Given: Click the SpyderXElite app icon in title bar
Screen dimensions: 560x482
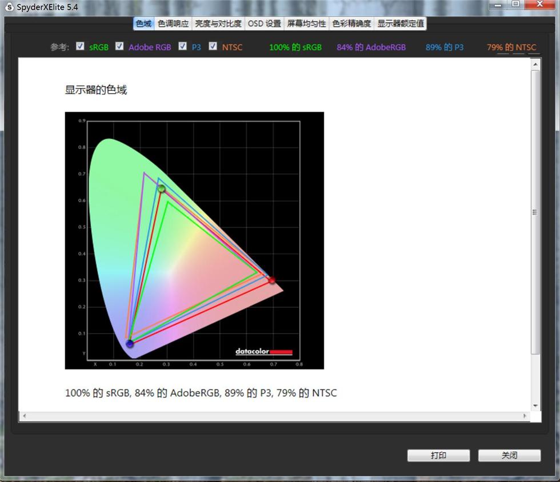Looking at the screenshot, I should (10, 7).
